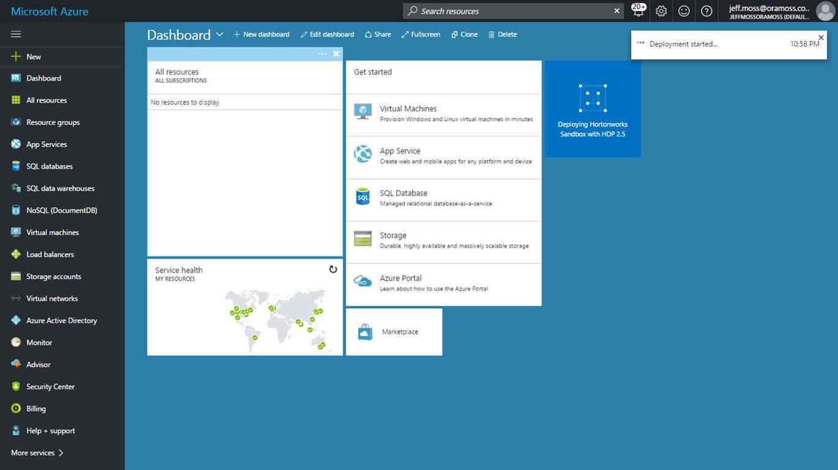The image size is (838, 470).
Task: Open Azure Active Directory from sidebar
Action: [61, 320]
